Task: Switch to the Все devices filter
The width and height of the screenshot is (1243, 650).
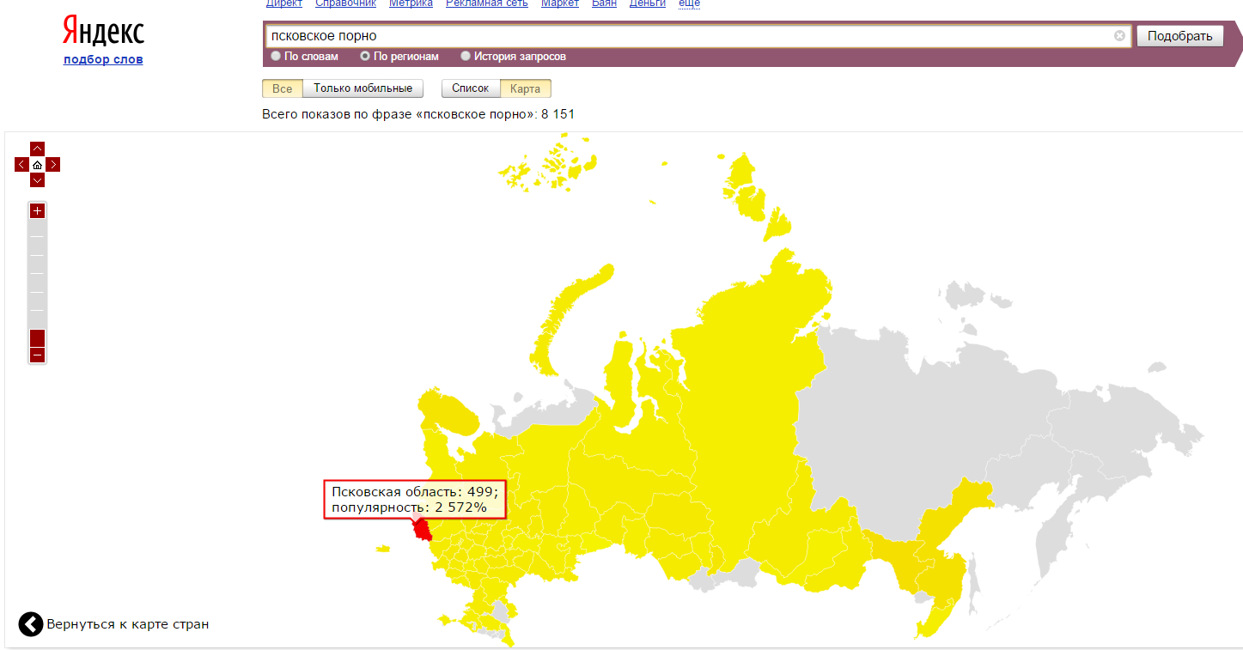Action: tap(282, 88)
